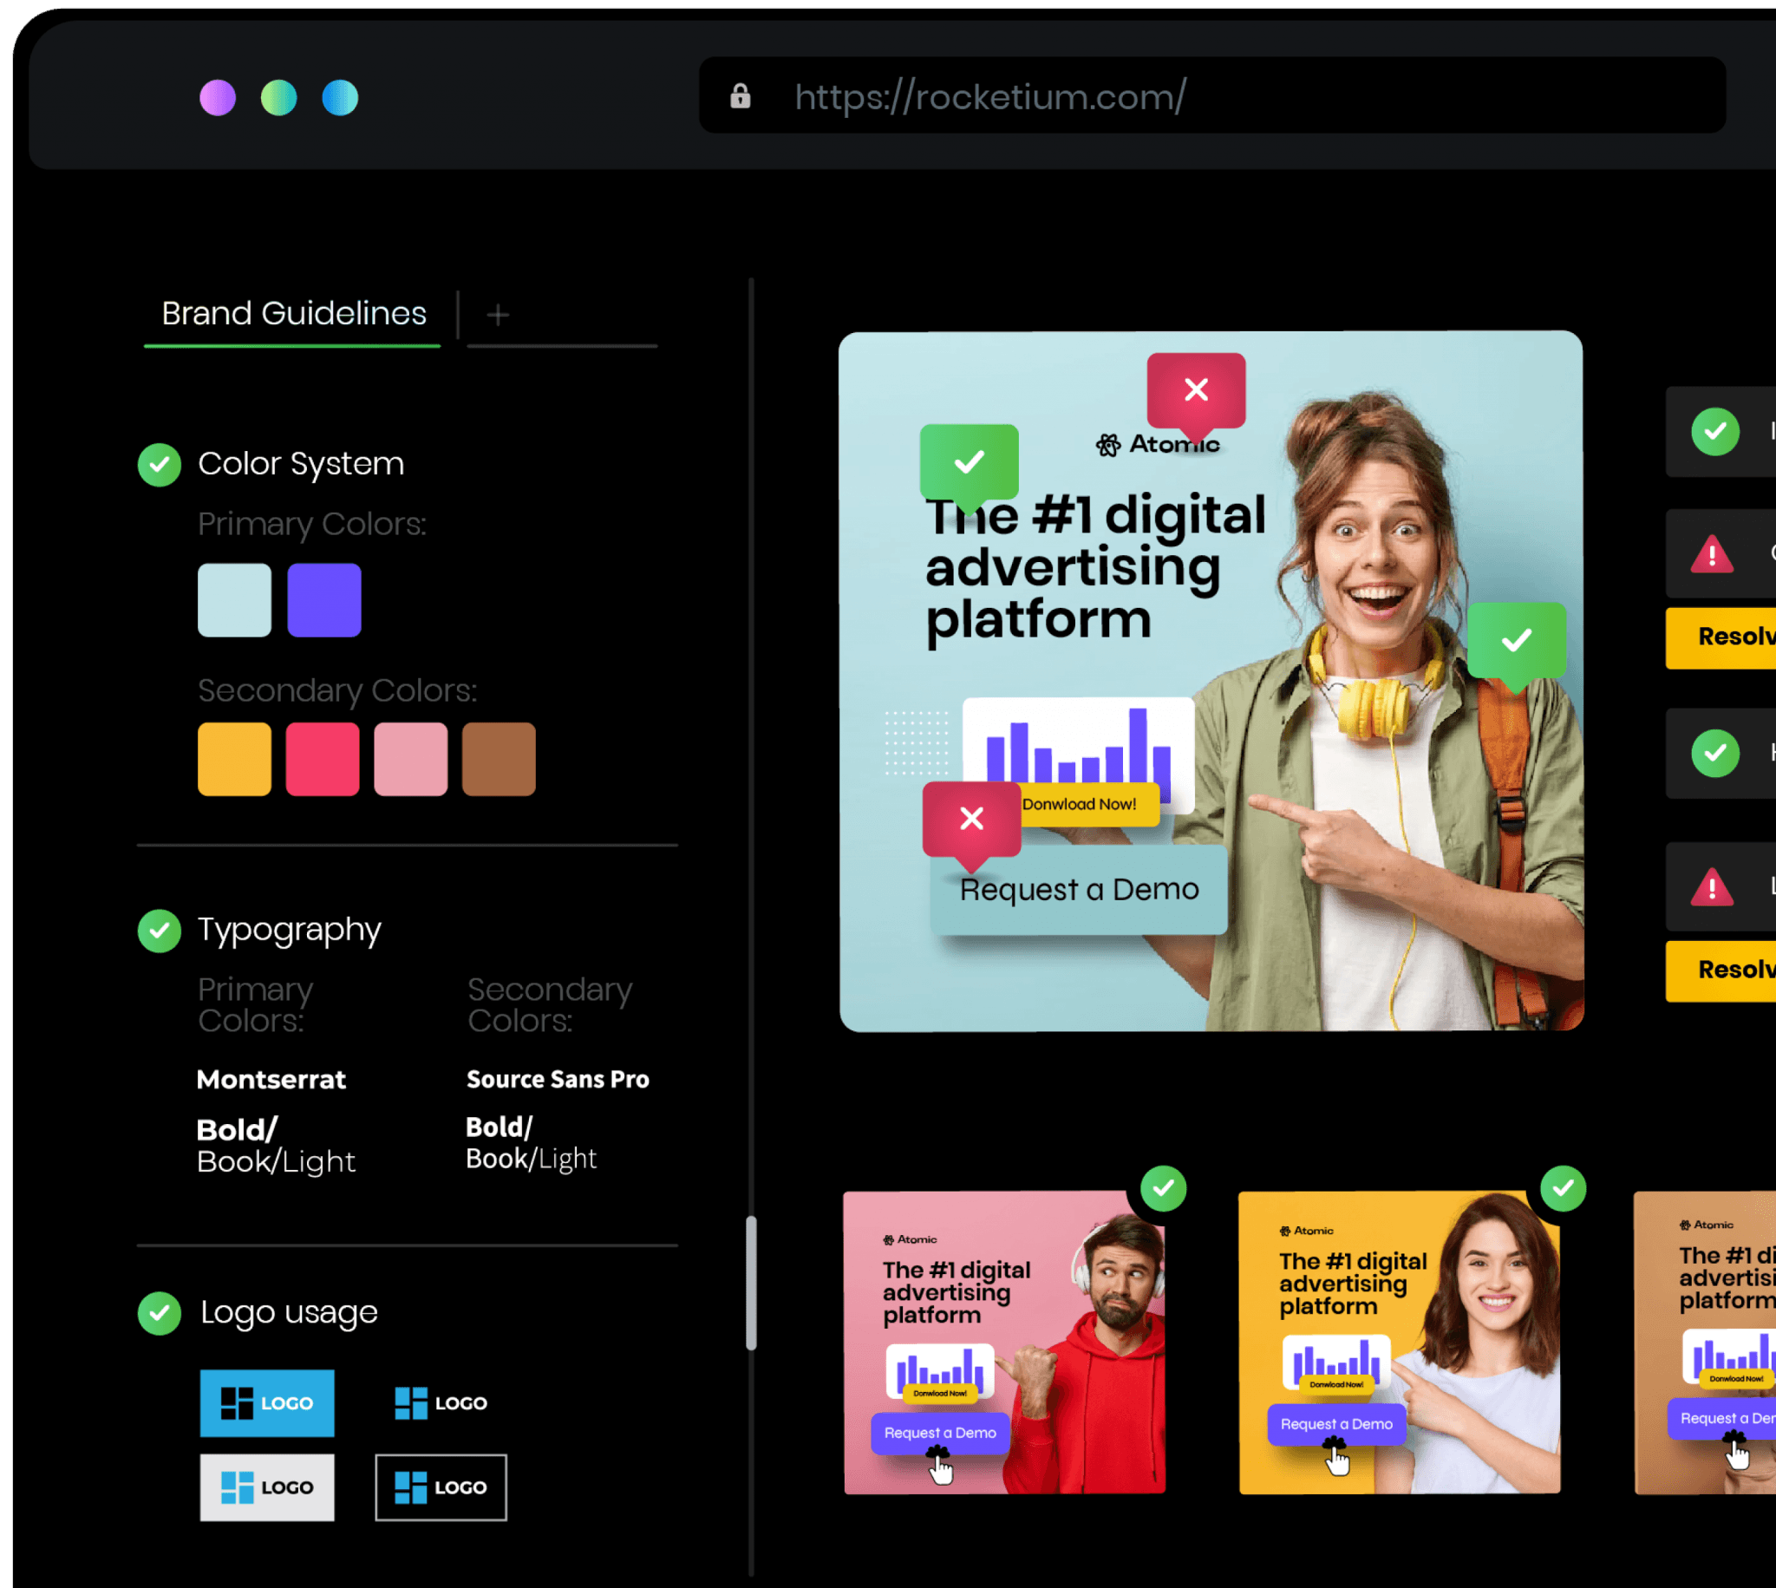Select the logo on blue background

click(267, 1403)
